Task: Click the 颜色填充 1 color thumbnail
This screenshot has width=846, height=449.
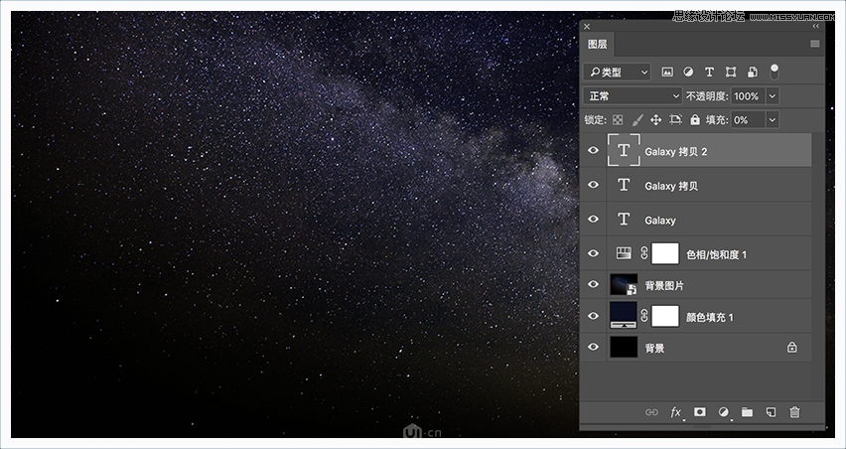Action: tap(624, 315)
